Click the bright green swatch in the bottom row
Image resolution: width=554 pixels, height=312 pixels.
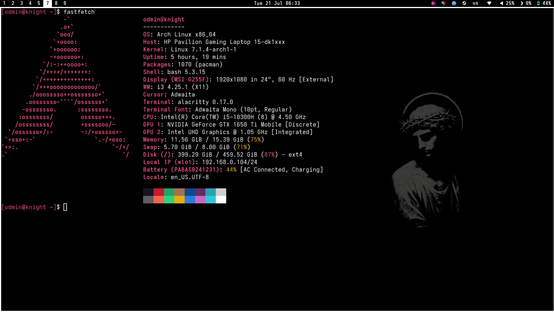[x=169, y=200]
